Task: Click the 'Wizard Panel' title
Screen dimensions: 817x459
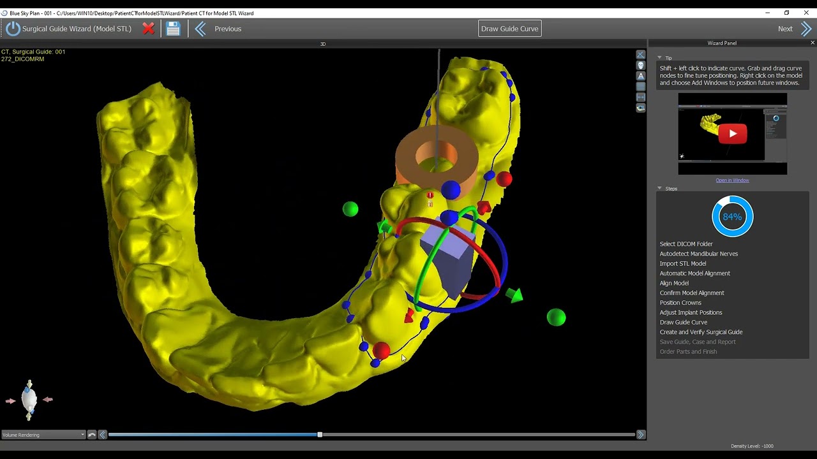Action: click(x=722, y=43)
